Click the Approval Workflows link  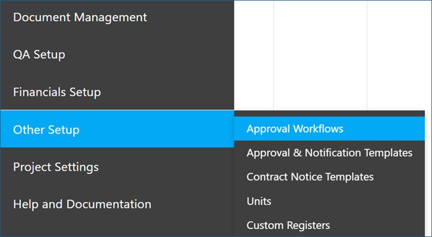pos(295,128)
